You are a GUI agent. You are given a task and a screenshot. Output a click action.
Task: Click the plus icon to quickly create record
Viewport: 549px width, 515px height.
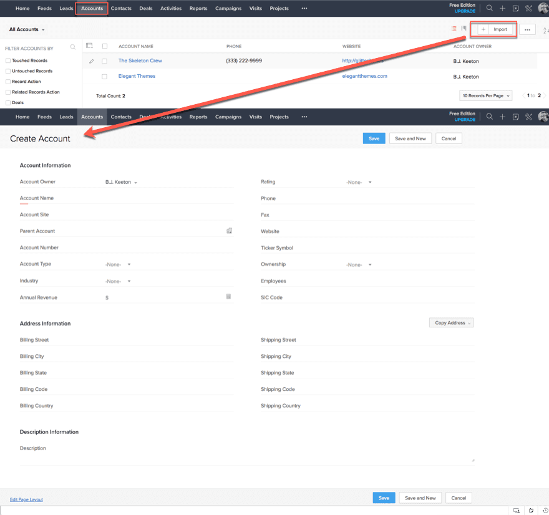(x=502, y=8)
